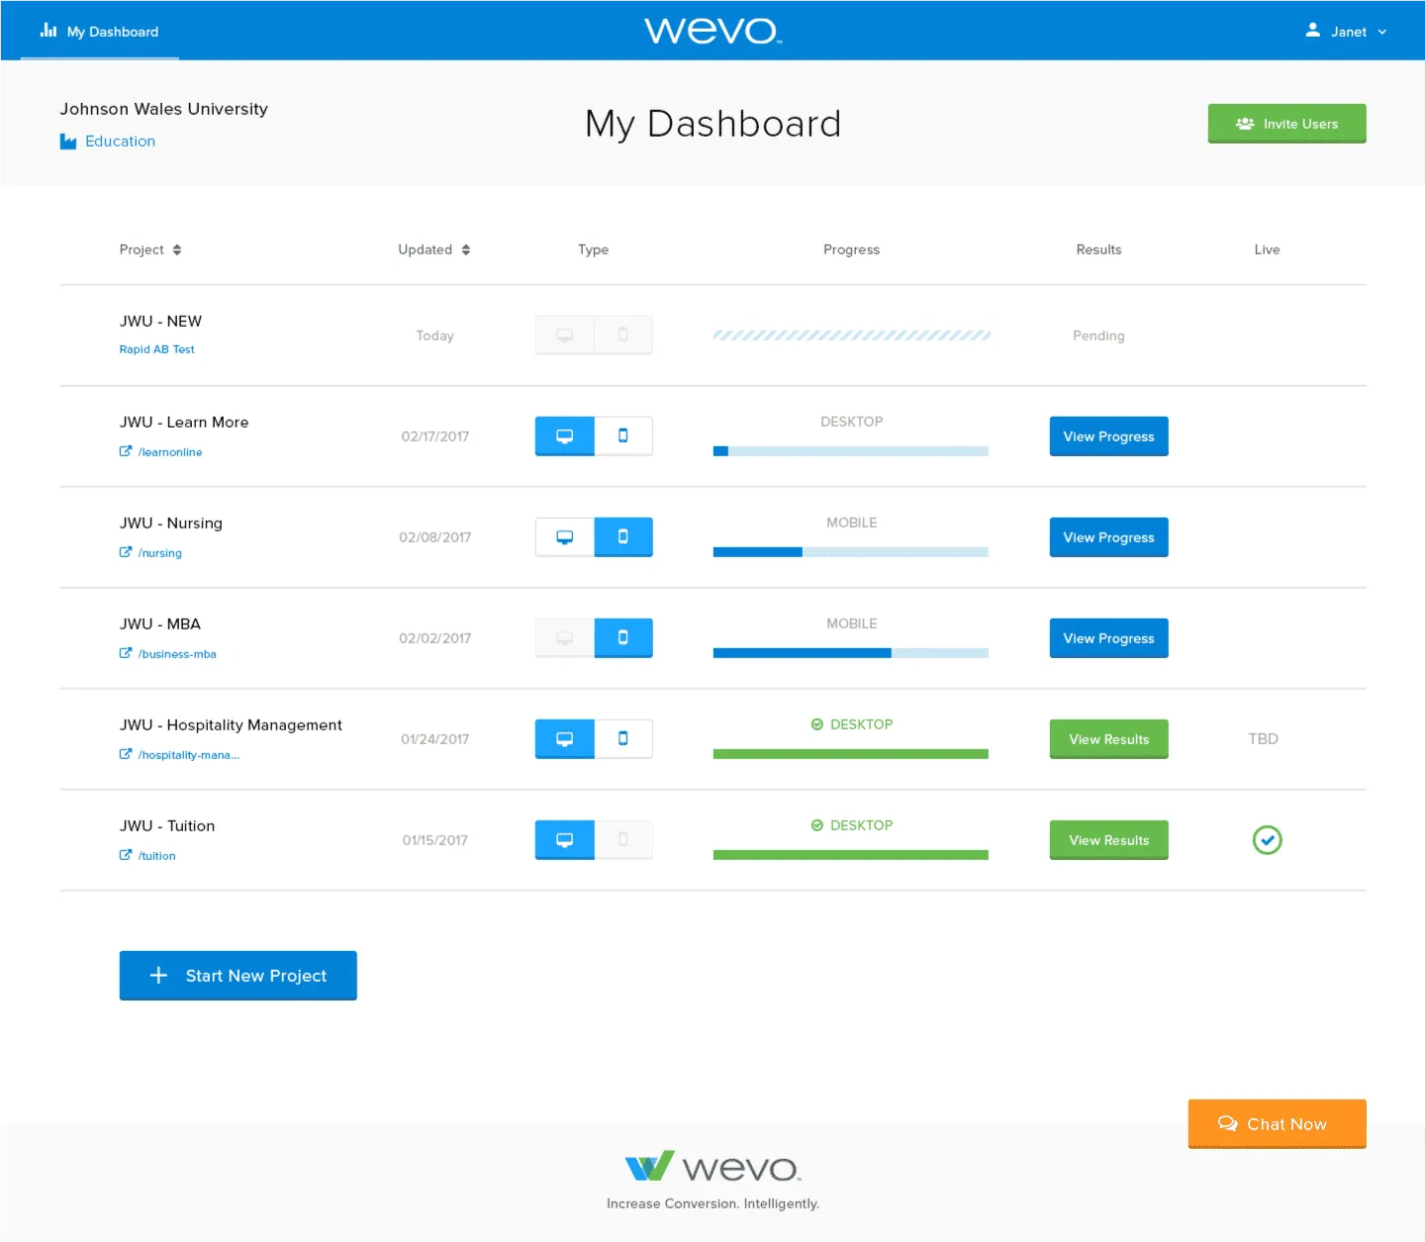Click the Pending result status text

tap(1098, 335)
